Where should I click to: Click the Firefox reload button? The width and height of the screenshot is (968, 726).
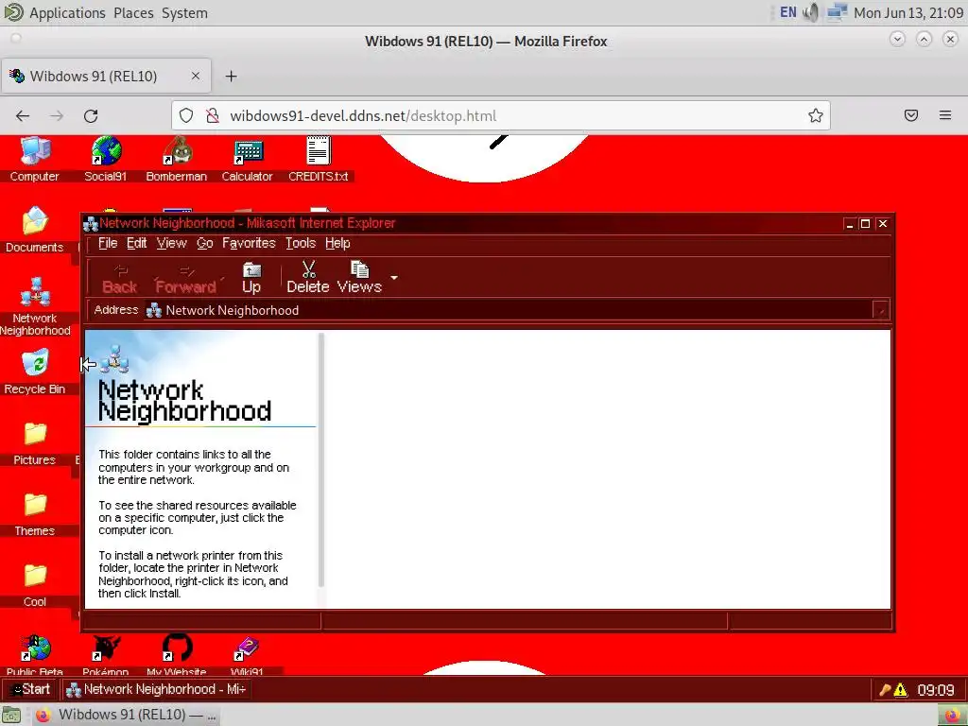tap(91, 116)
